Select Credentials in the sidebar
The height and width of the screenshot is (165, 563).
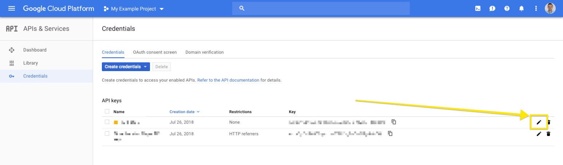click(35, 76)
